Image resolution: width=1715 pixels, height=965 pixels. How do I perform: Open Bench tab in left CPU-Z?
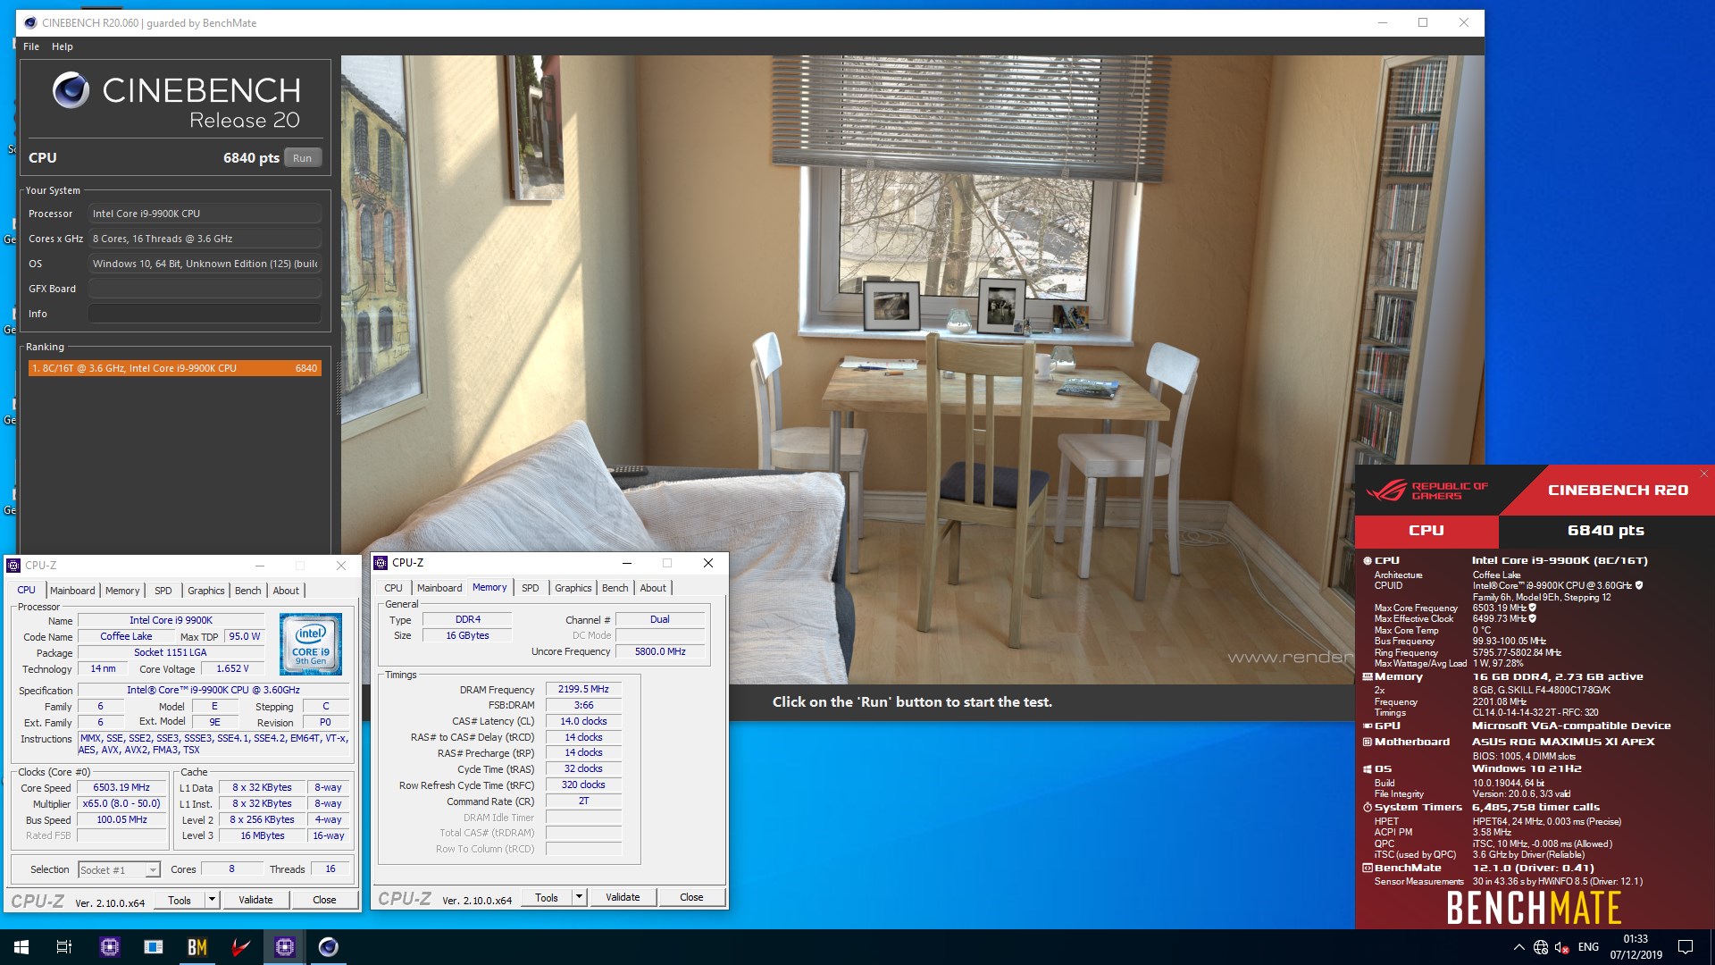(x=248, y=591)
